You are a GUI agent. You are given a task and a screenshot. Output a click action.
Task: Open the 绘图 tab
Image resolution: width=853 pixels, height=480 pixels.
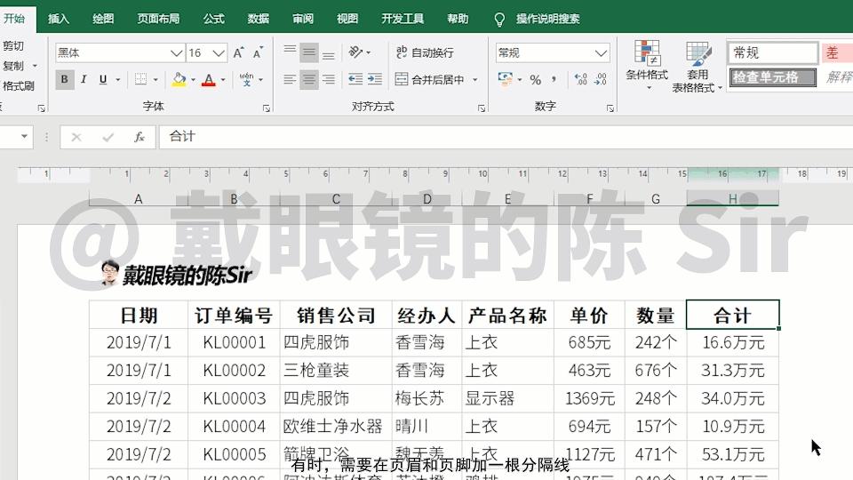click(x=103, y=19)
